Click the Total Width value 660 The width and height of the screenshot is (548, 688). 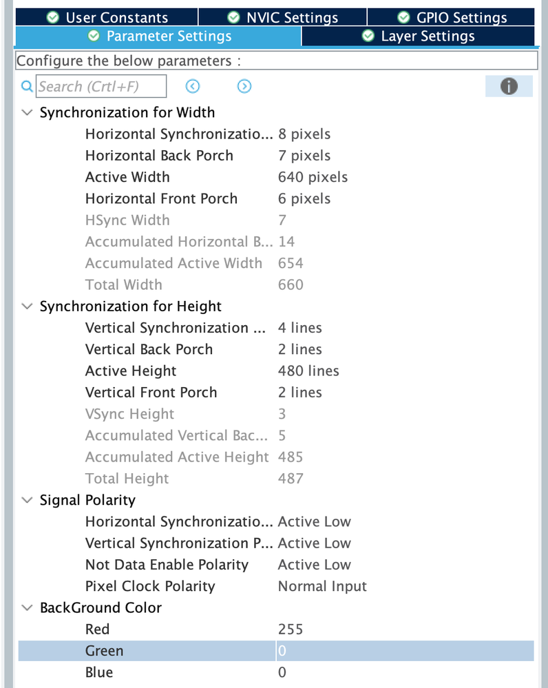[291, 284]
